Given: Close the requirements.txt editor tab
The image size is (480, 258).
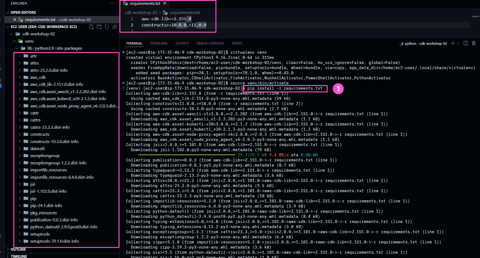Looking at the screenshot, I should [x=165, y=3].
